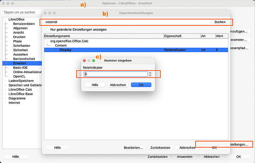Screen dimensions: 255x163
Task: Click the Wert column header
Action: click(x=222, y=36)
